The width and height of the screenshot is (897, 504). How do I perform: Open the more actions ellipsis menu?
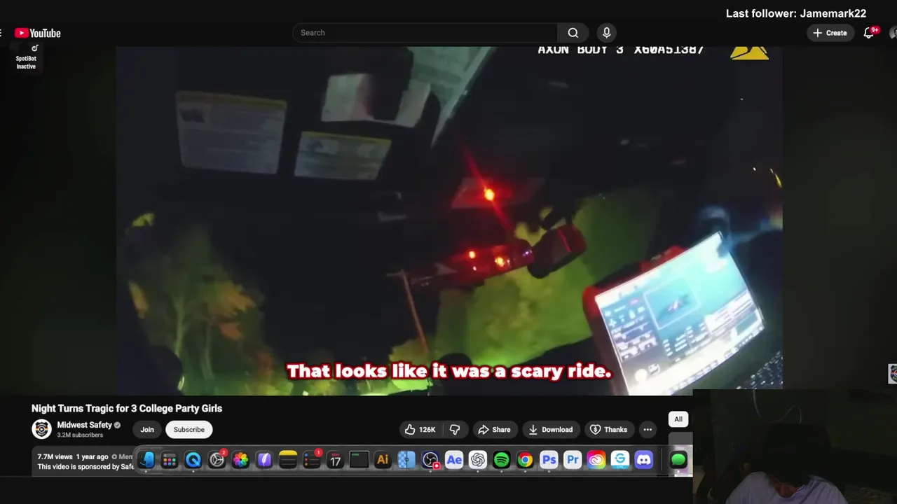648,430
